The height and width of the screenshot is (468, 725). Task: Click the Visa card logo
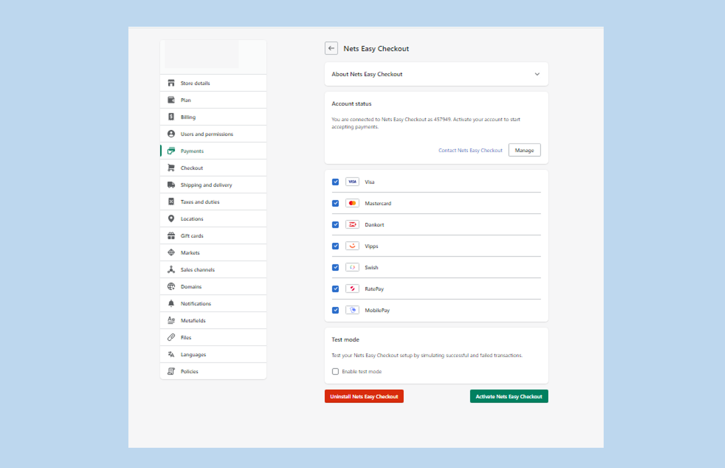(352, 182)
